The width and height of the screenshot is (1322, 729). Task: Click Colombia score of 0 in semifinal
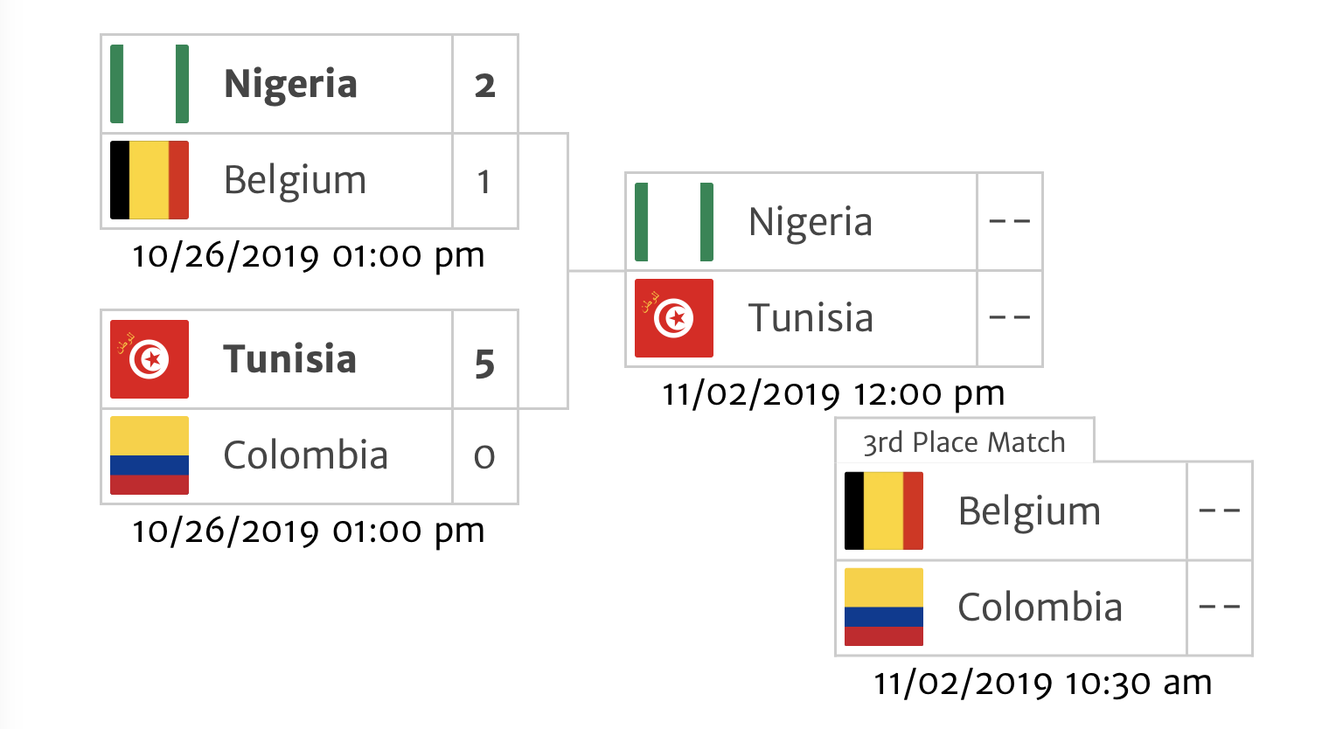pyautogui.click(x=485, y=456)
